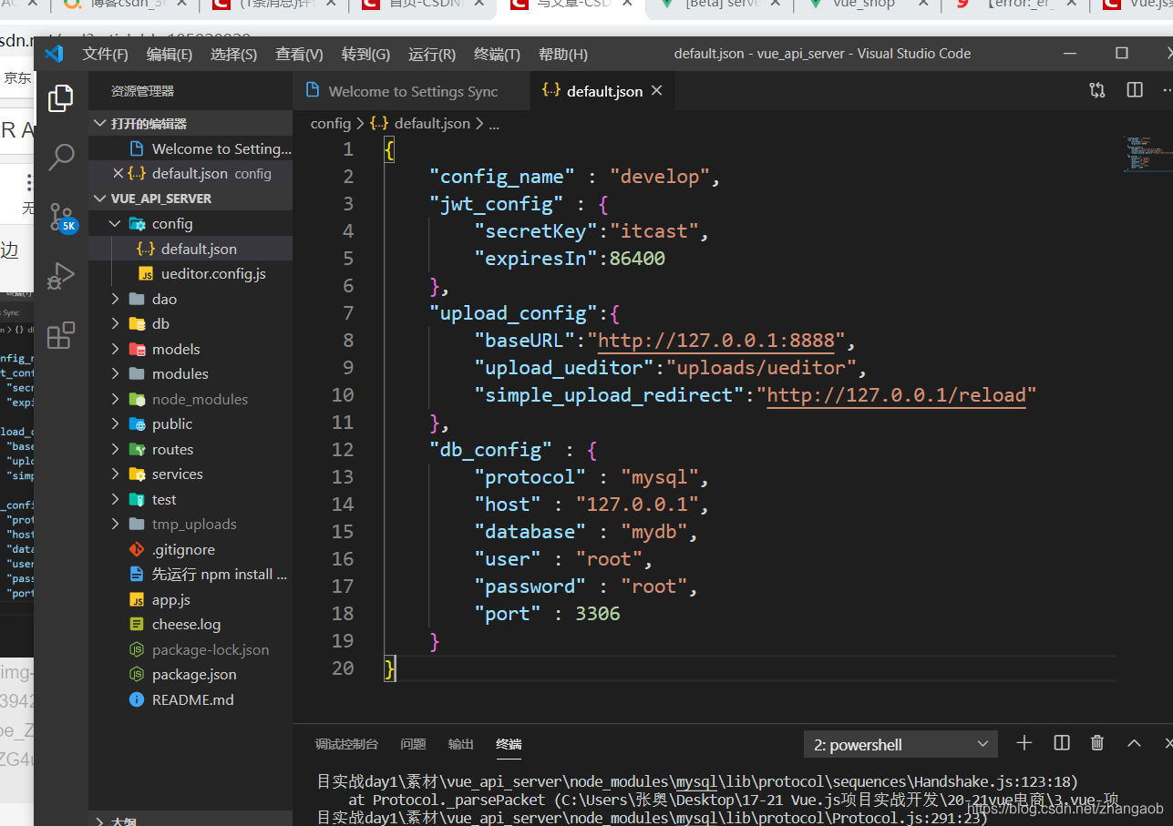Expand the node_modules folder
This screenshot has width=1173, height=826.
(190, 399)
